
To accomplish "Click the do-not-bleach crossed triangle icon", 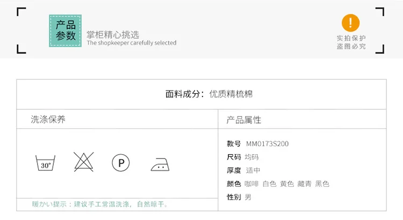I will click(x=83, y=162).
